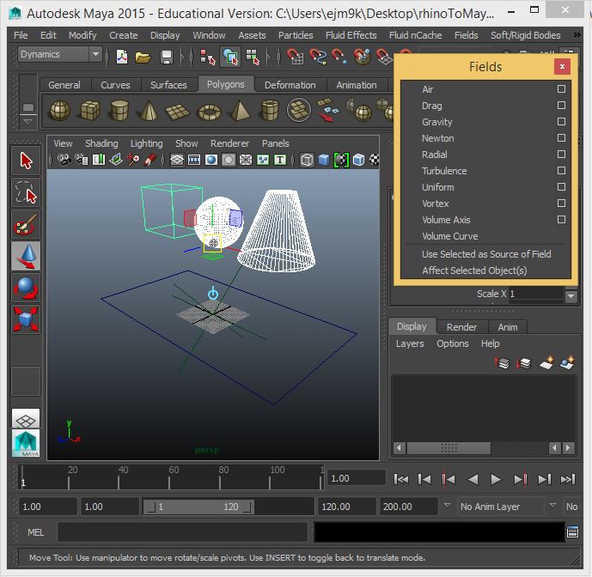Create a polygon torus from the shelf
Image resolution: width=592 pixels, height=577 pixels.
tap(210, 112)
